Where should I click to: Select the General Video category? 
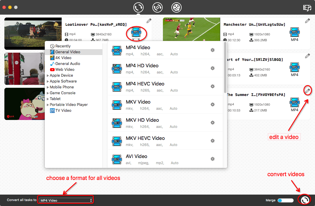pyautogui.click(x=73, y=52)
